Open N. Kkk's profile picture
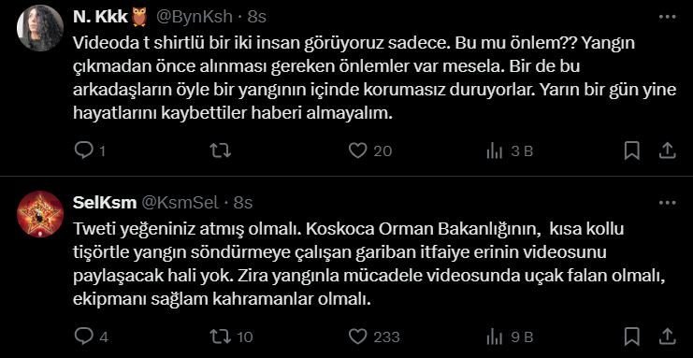Image resolution: width=693 pixels, height=358 pixels. pyautogui.click(x=40, y=28)
